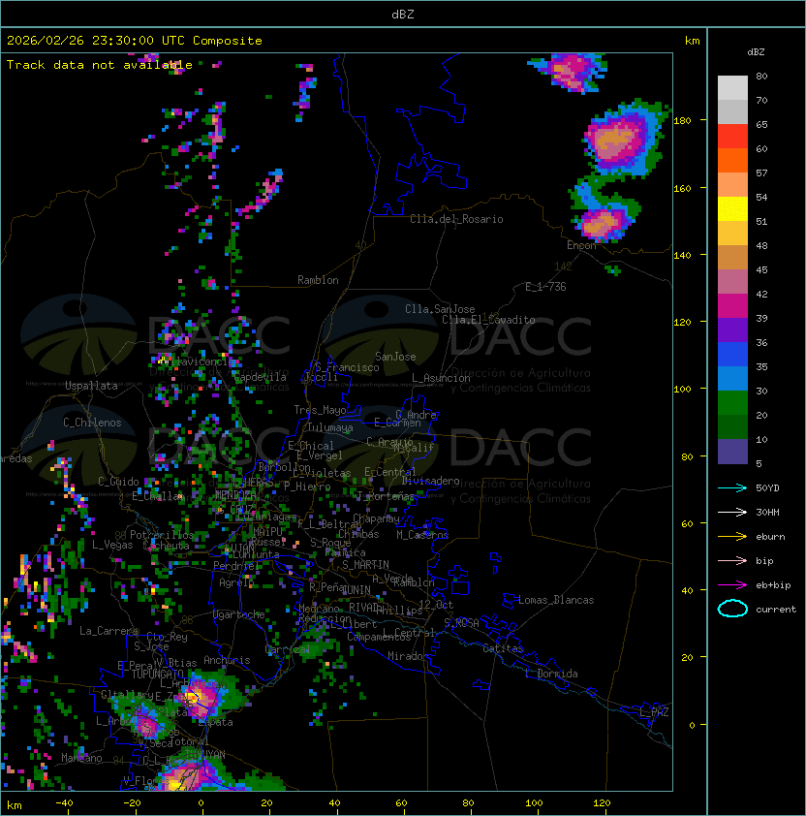
Task: Select the dark orange 60–57 dBZ swatch
Action: pos(732,160)
